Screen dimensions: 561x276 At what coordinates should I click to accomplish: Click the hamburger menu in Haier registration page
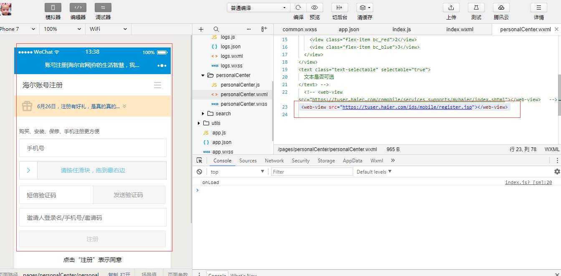(x=157, y=85)
